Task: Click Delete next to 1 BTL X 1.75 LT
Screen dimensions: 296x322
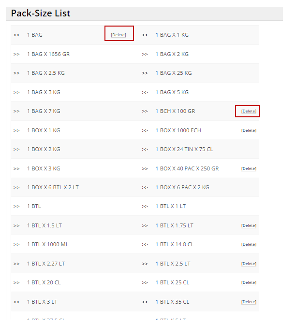Action: pos(249,225)
